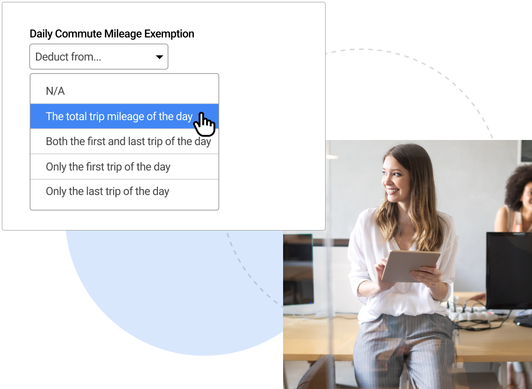Pick 'Only the first trip of the day'
Viewport: 532px width, 389px height.
[125, 167]
